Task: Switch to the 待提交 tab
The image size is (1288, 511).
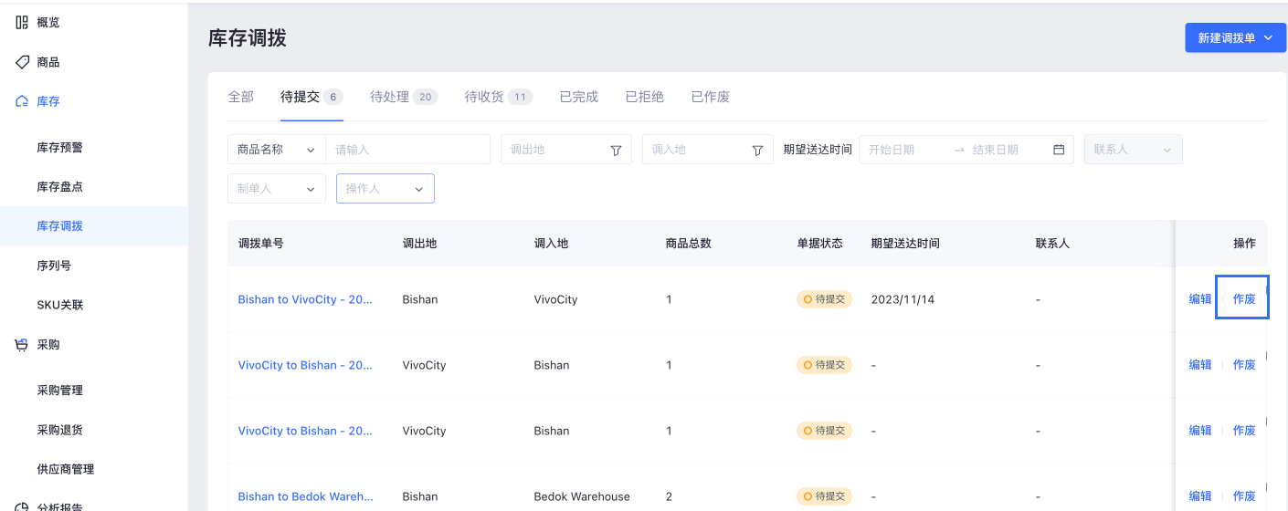Action: point(311,97)
